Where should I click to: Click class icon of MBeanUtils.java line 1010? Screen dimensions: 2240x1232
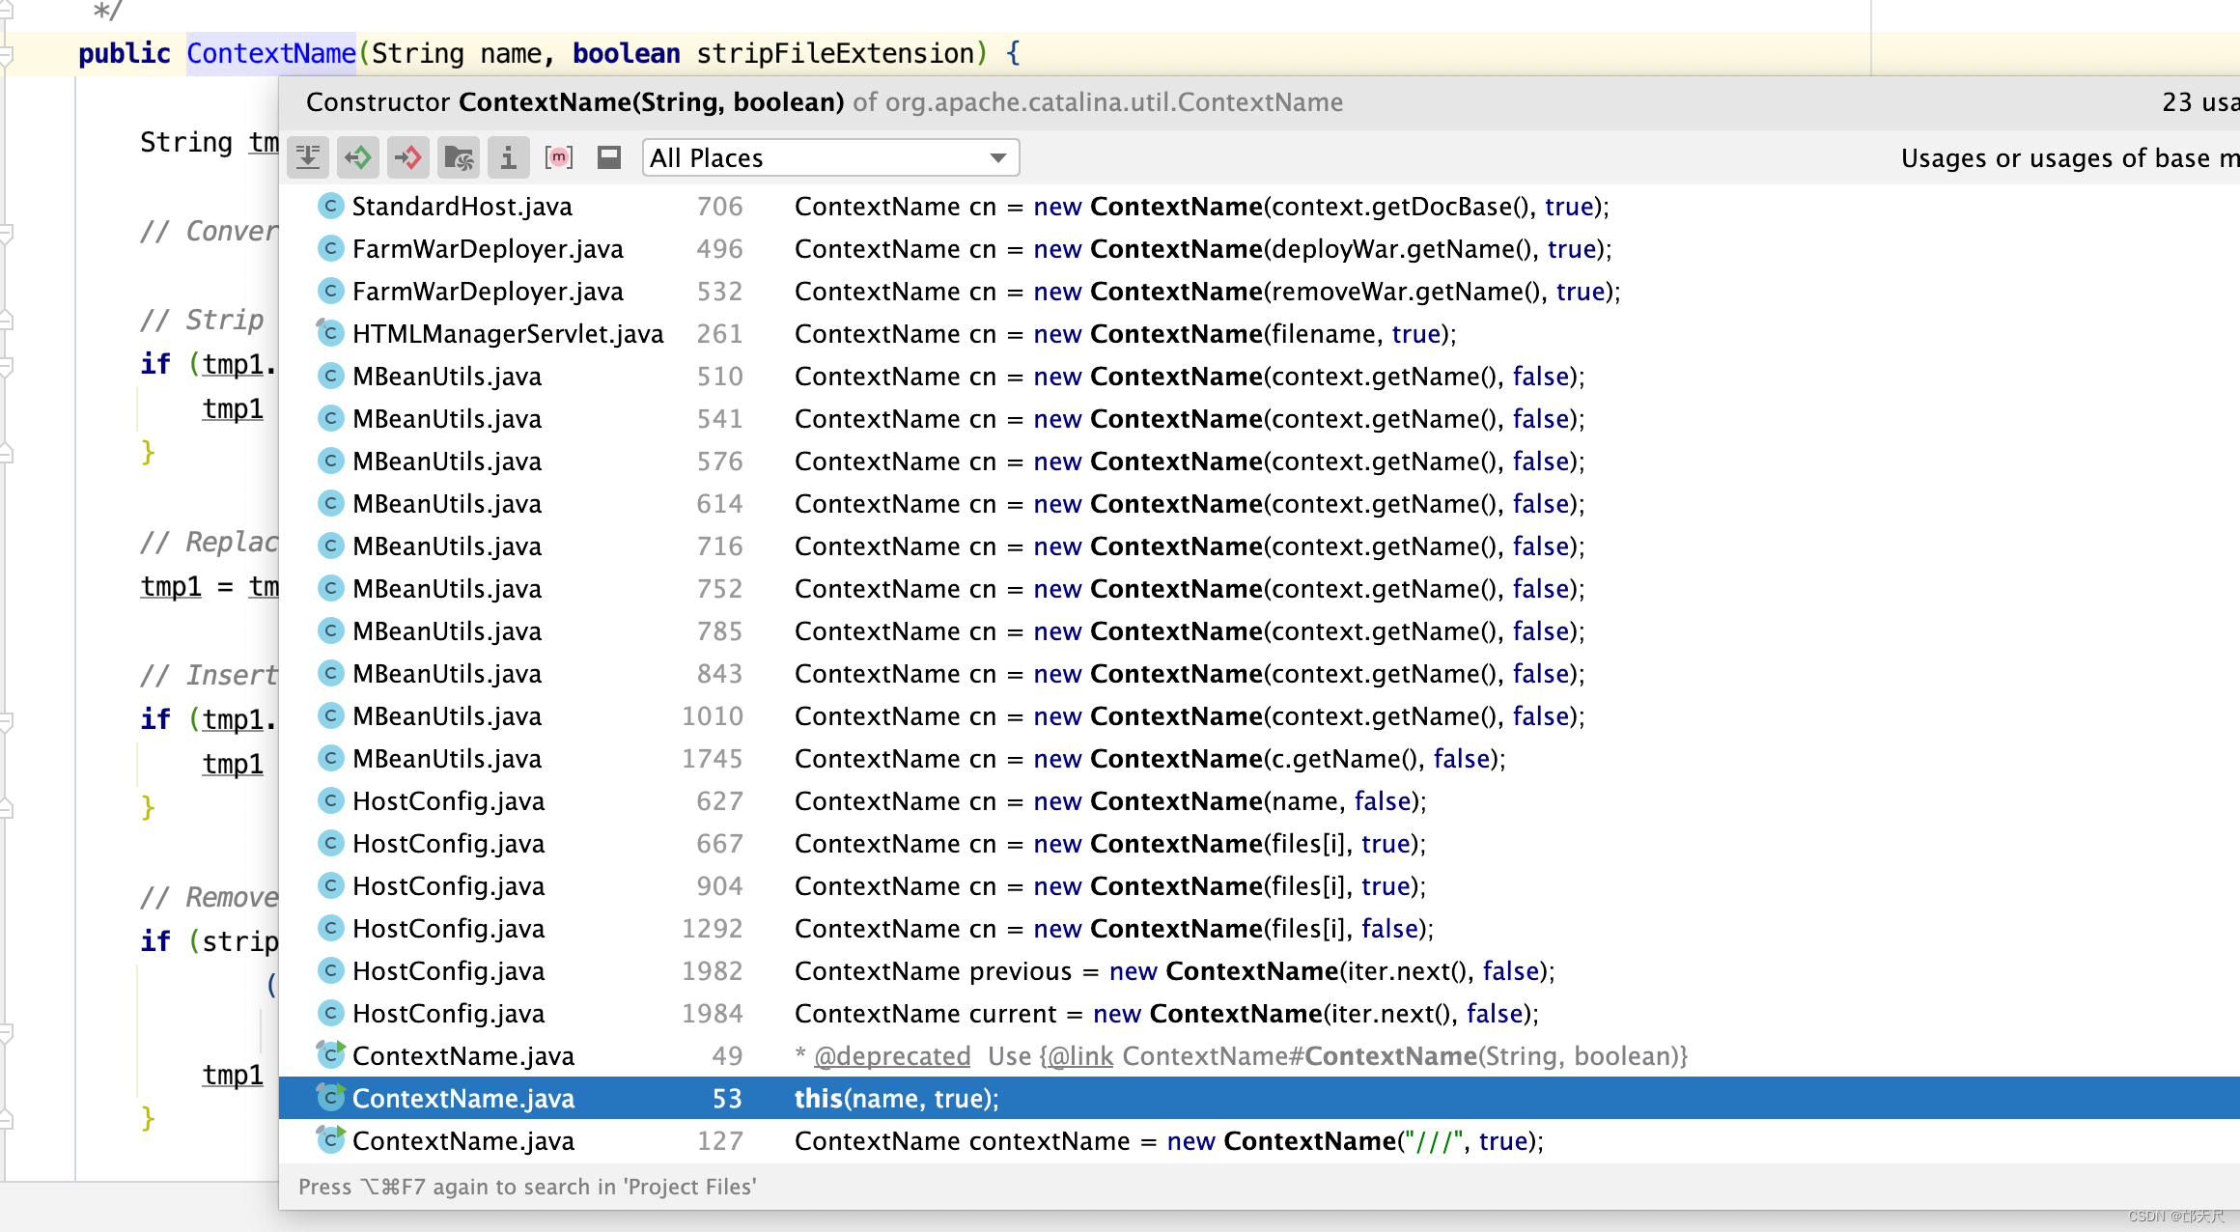330,715
